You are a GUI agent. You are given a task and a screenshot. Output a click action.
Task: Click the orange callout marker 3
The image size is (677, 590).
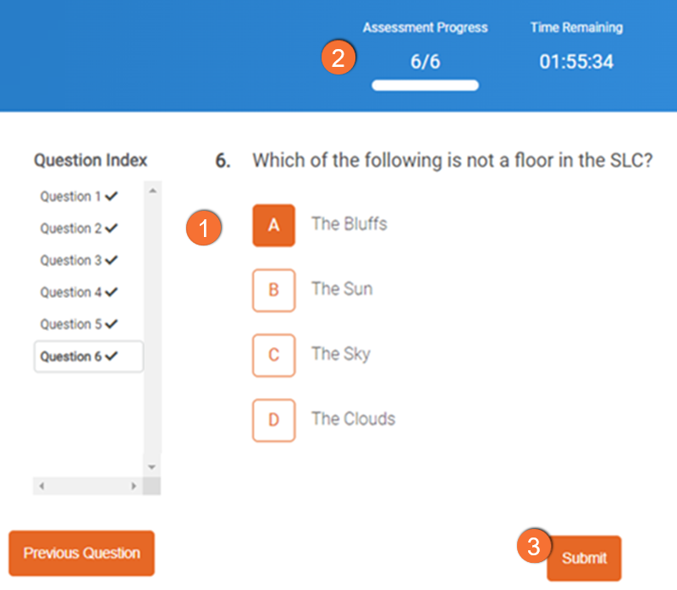click(534, 546)
